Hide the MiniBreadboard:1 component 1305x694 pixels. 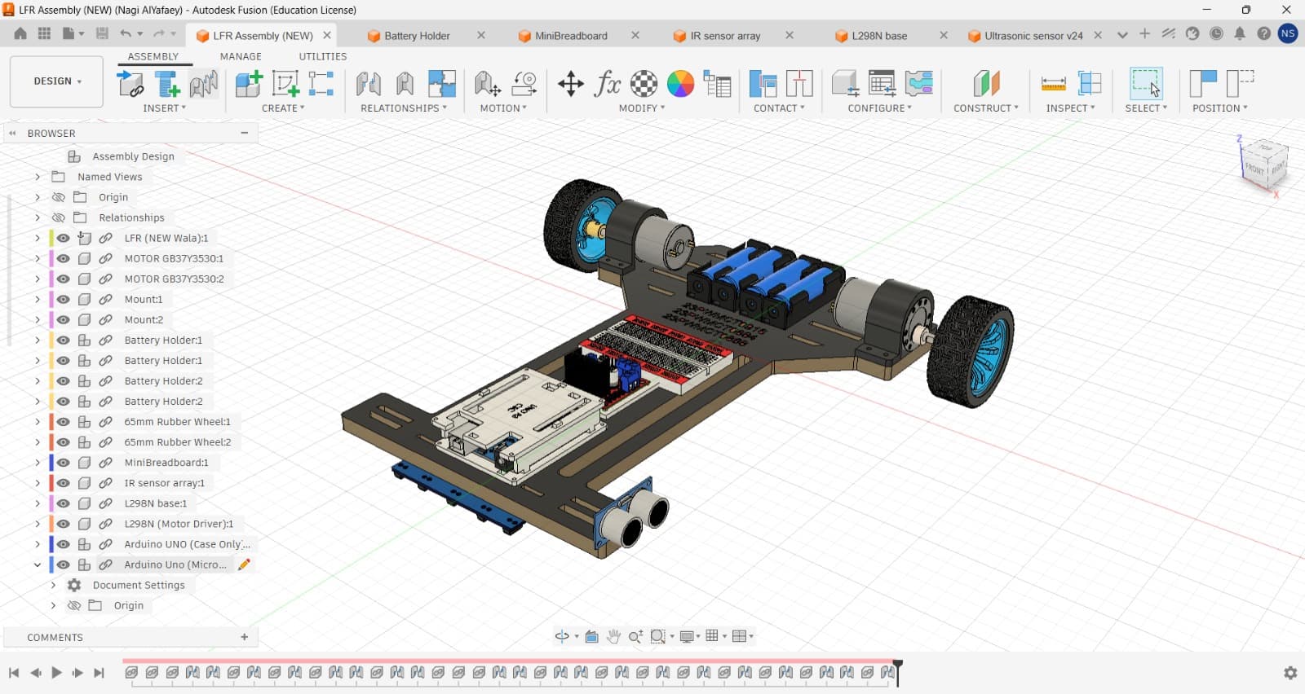[63, 462]
